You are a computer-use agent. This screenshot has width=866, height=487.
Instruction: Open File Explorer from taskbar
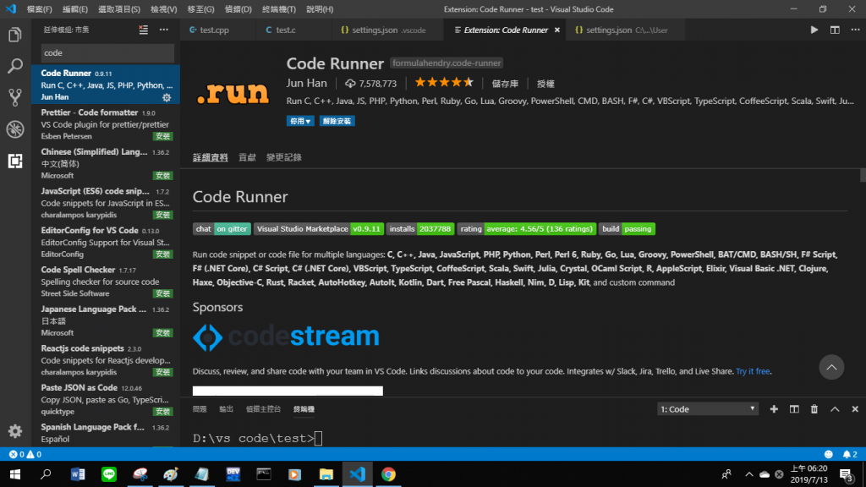pyautogui.click(x=326, y=474)
